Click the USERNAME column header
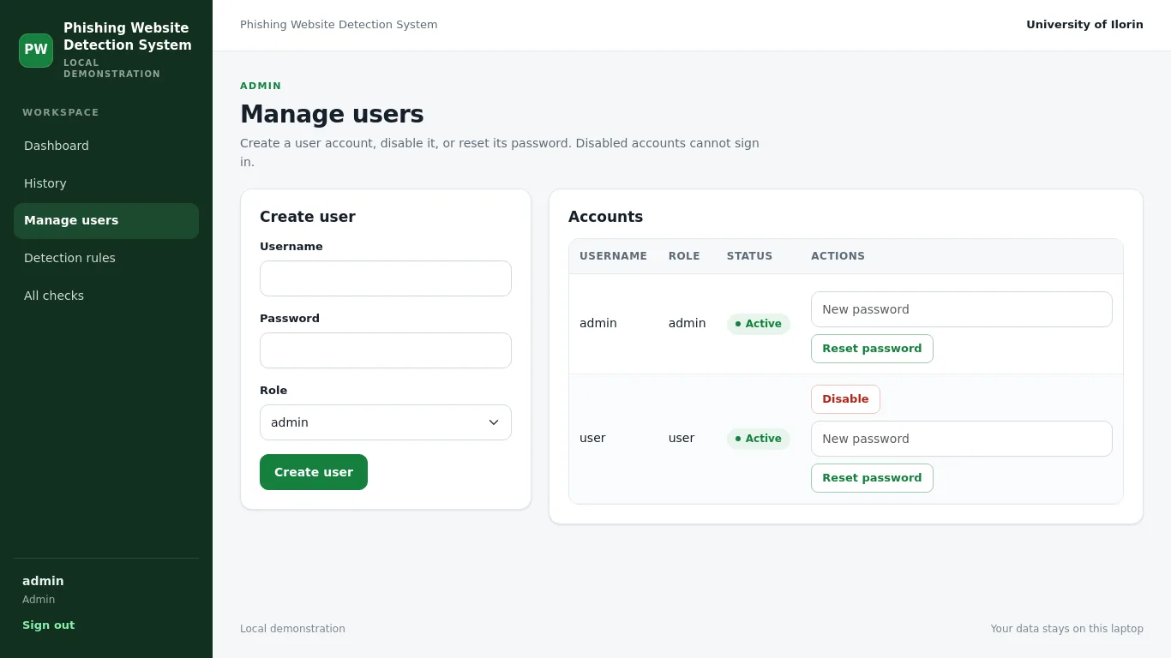 [613, 256]
